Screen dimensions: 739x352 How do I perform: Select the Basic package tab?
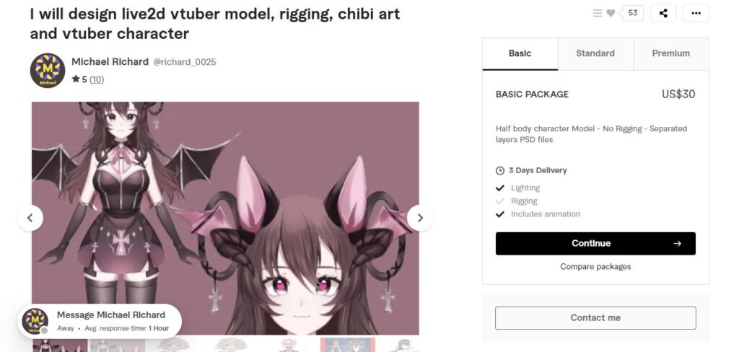520,53
